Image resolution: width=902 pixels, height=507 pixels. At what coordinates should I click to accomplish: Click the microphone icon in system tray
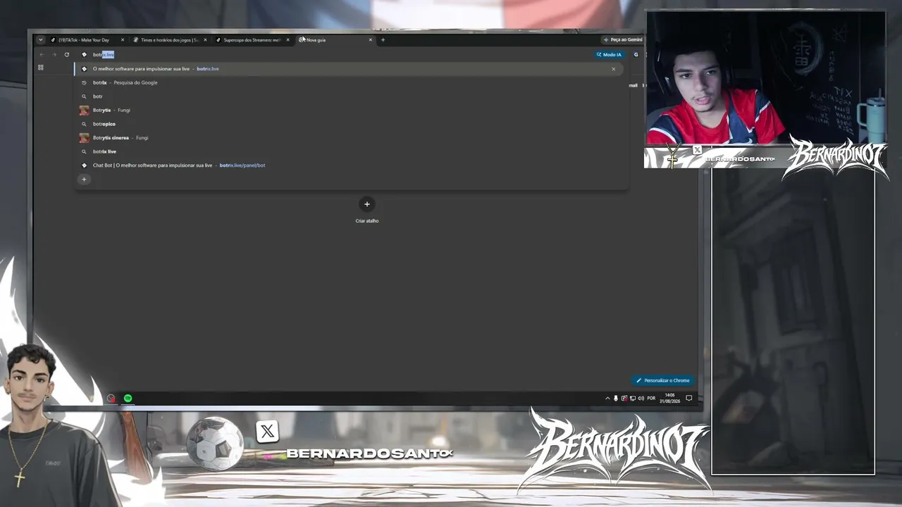(616, 399)
